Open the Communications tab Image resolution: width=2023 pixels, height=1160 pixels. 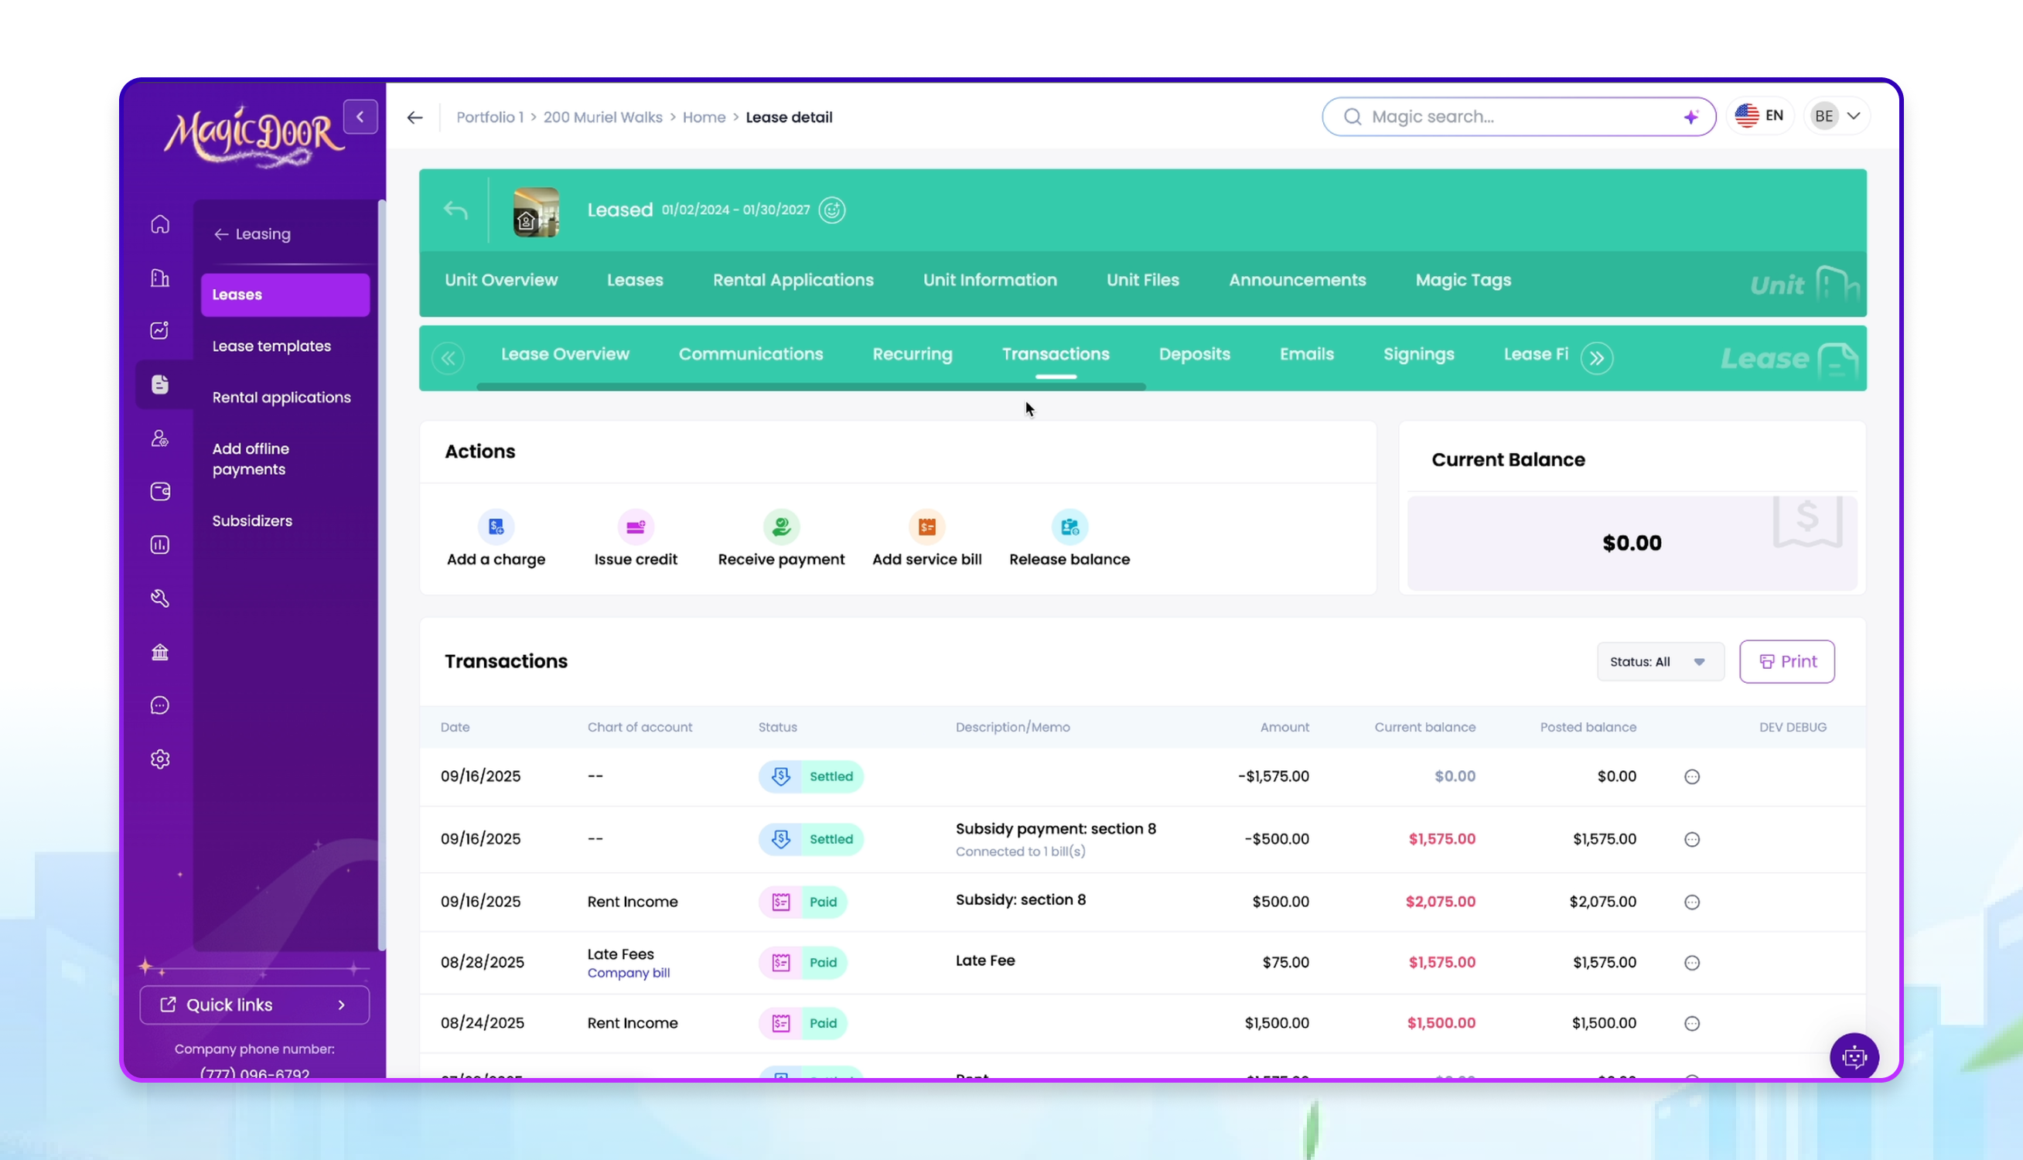tap(750, 354)
